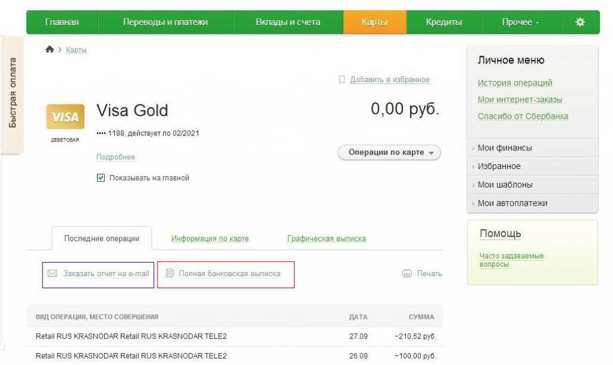Screen dimensions: 613x365
Task: Switch to the Графическая выписка tab
Action: point(326,239)
